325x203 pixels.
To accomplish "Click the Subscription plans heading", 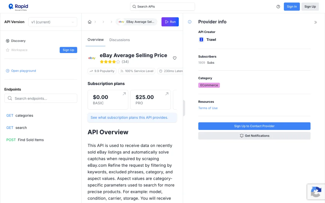I will pos(106,84).
